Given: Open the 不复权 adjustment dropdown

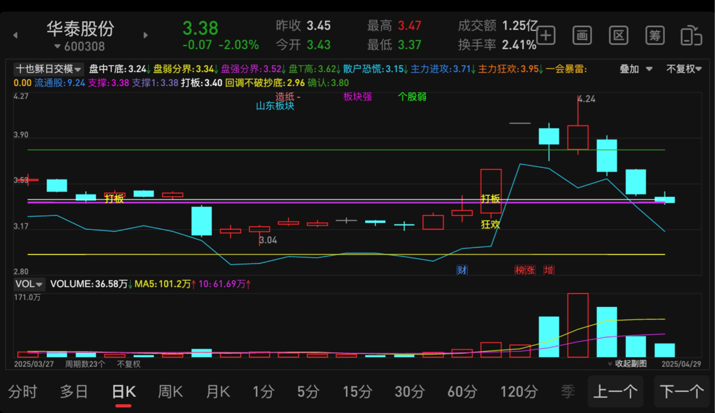Looking at the screenshot, I should [684, 69].
